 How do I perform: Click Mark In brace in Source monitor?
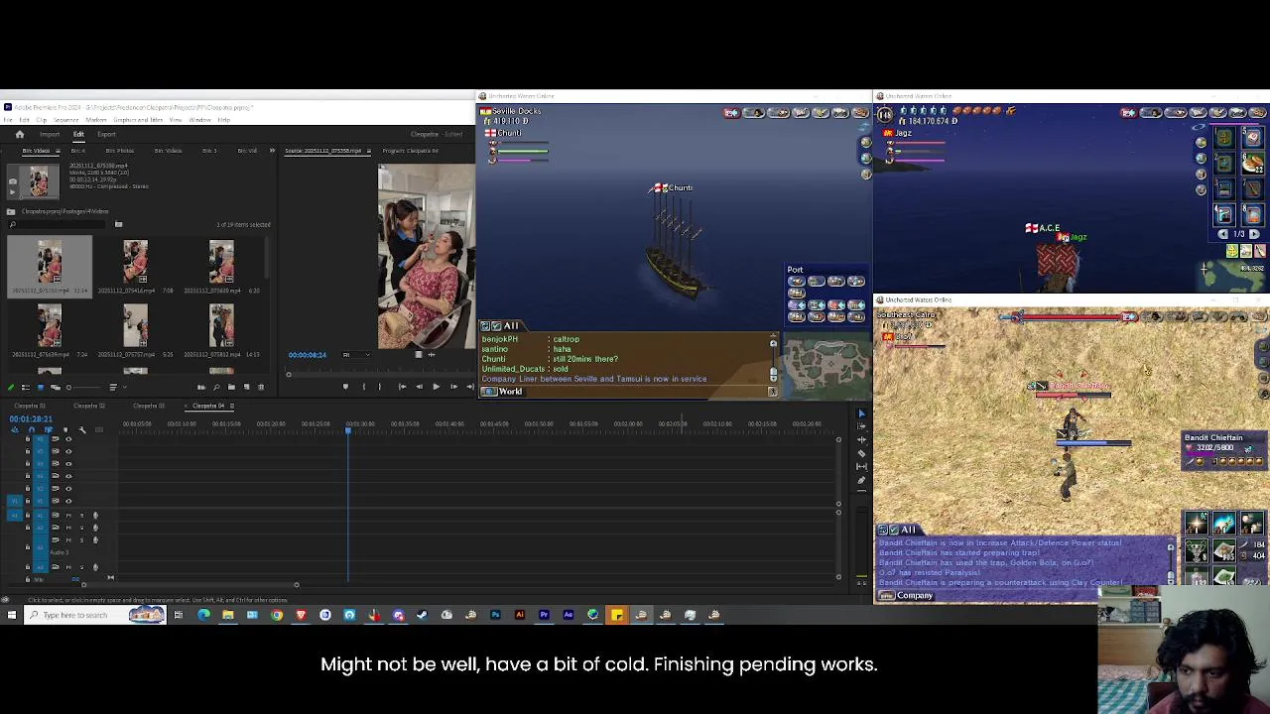[364, 387]
